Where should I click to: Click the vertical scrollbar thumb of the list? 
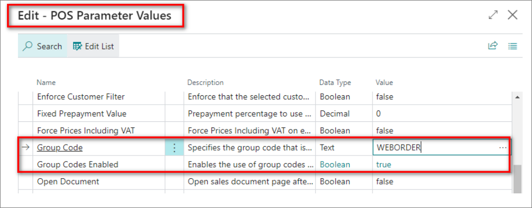pos(517,179)
